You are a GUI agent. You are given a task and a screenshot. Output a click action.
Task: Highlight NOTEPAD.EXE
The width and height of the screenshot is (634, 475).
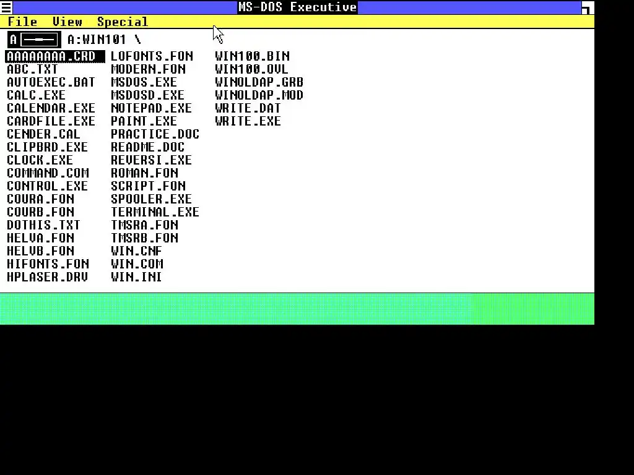tap(151, 108)
